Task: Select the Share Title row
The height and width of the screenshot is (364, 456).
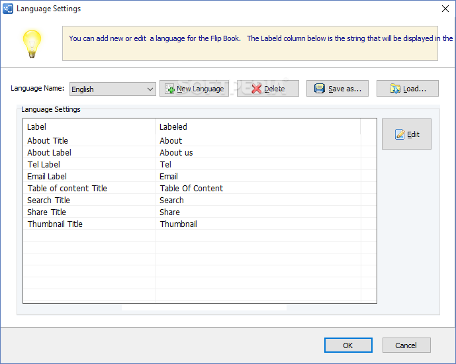Action: tap(200, 212)
